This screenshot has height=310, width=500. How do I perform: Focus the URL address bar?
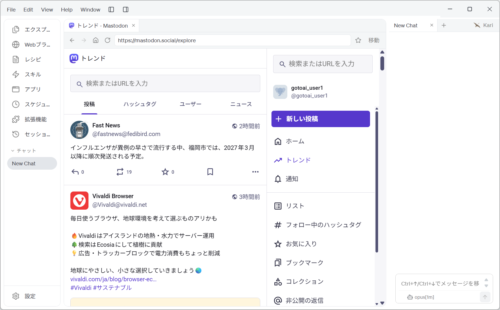click(233, 40)
